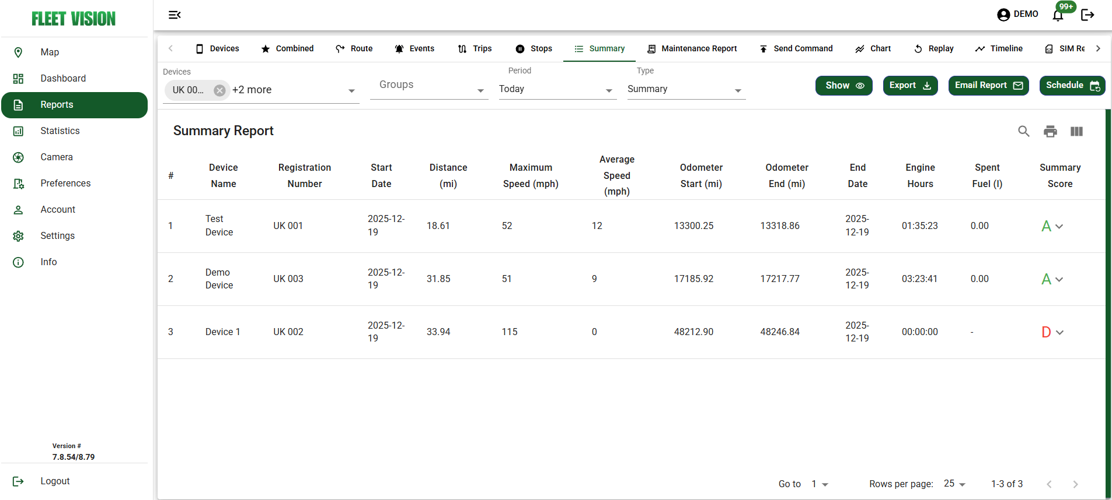Remove the UK 00... device chip
1112x500 pixels.
[x=219, y=90]
